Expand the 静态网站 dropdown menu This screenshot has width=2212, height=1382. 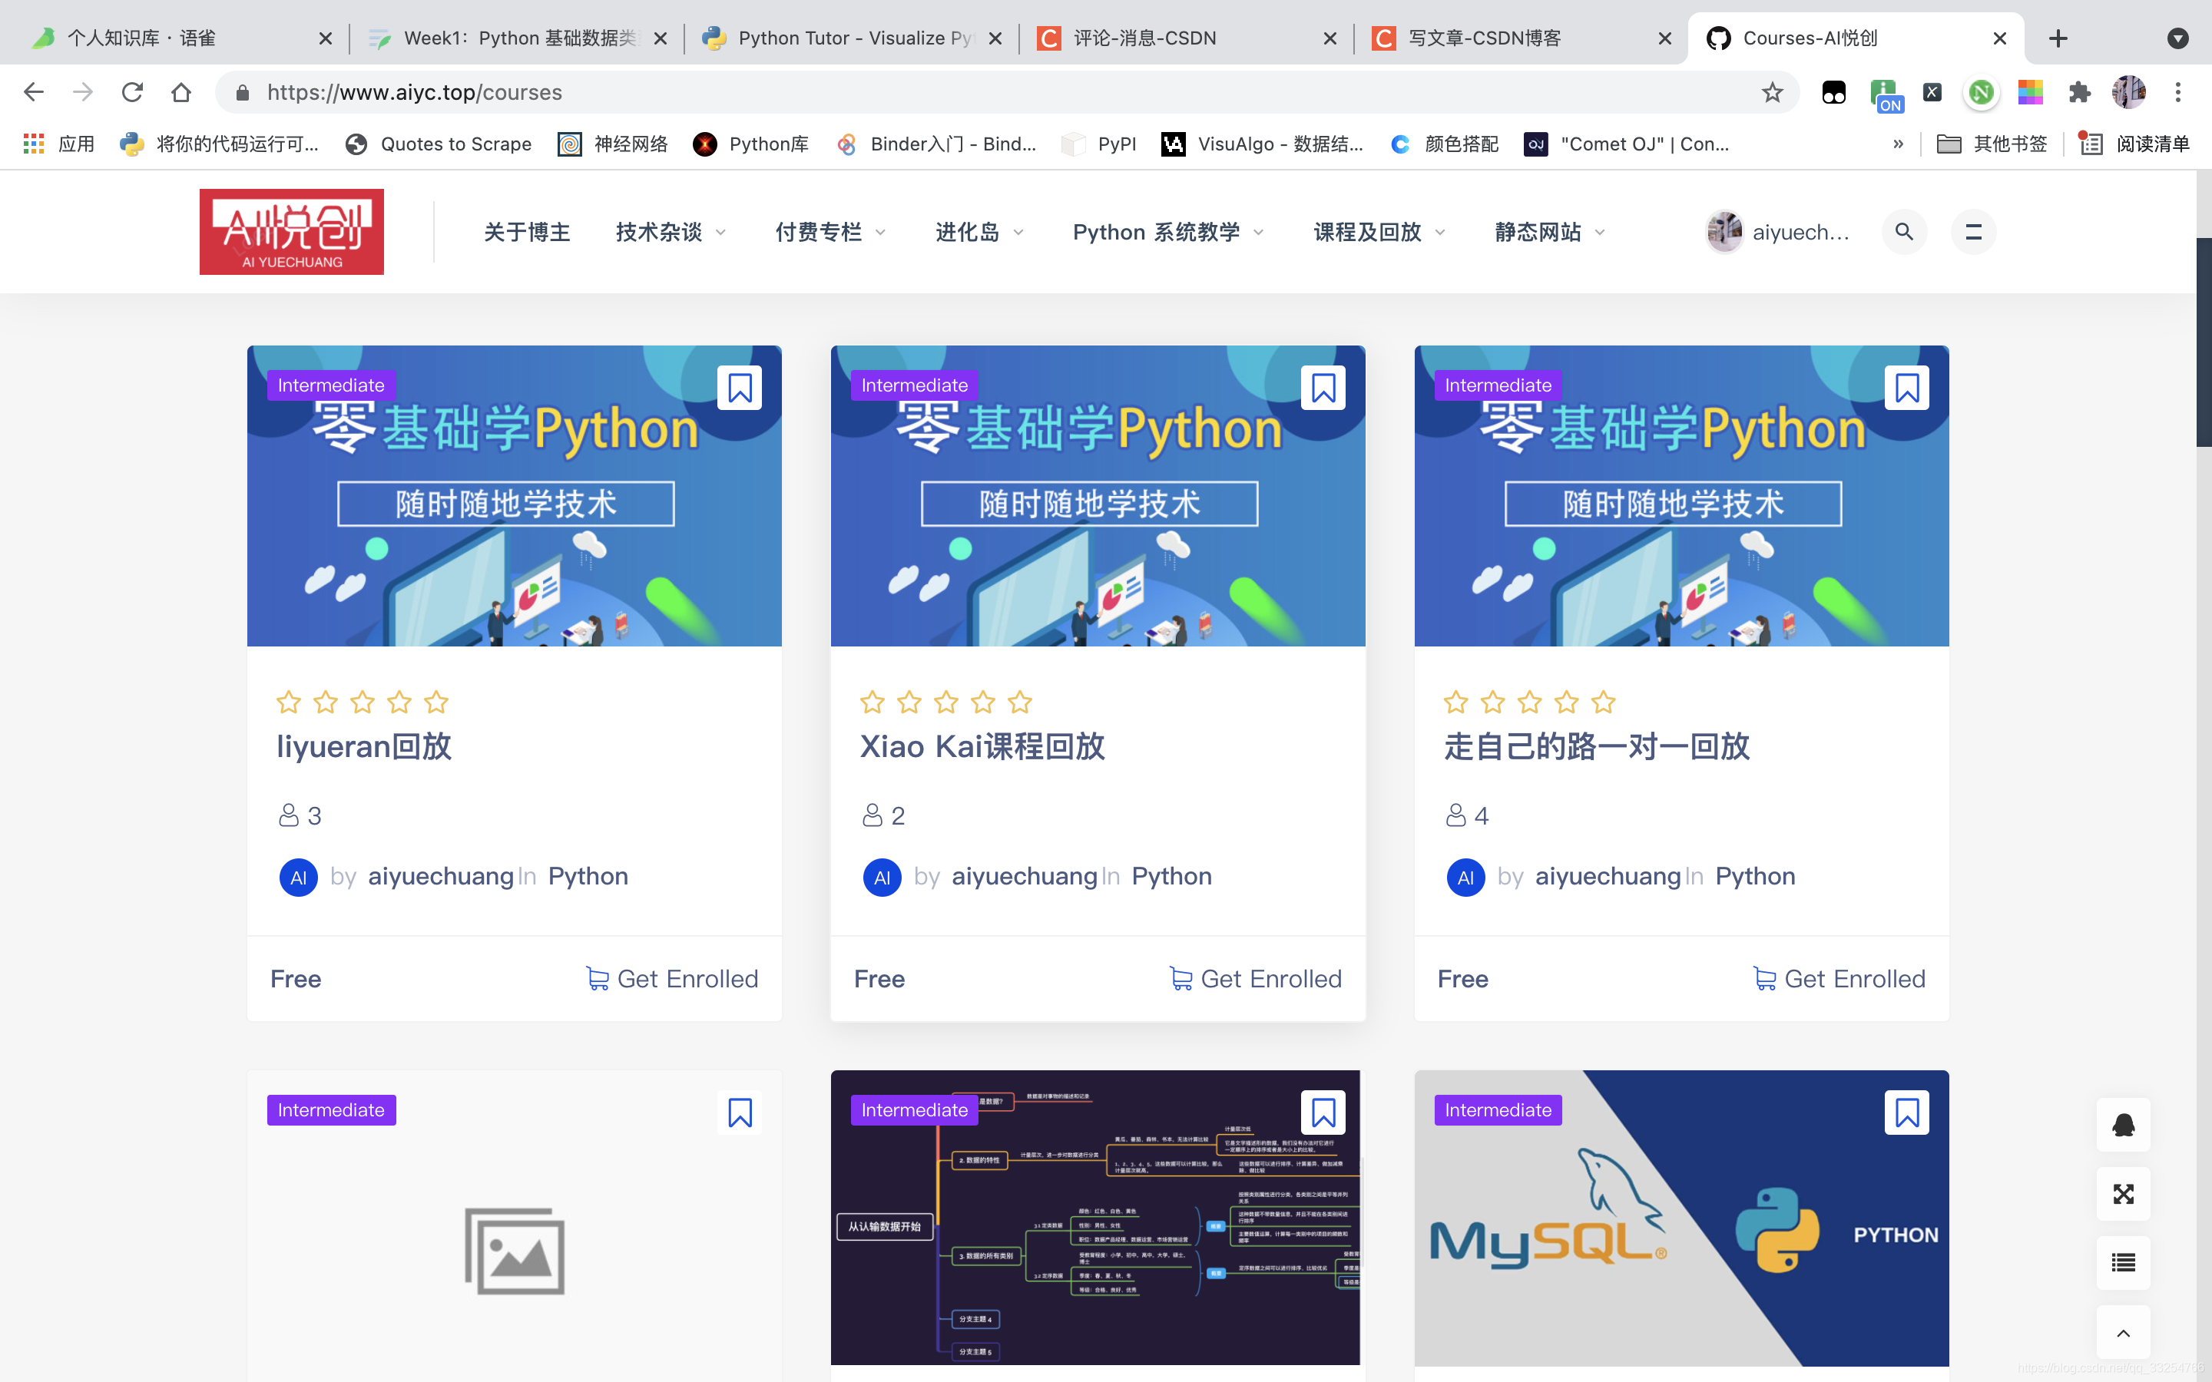click(1550, 232)
